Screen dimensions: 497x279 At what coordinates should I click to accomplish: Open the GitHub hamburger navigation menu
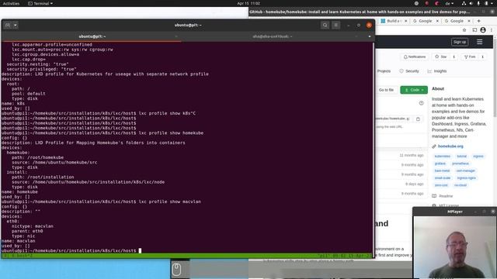coord(480,42)
